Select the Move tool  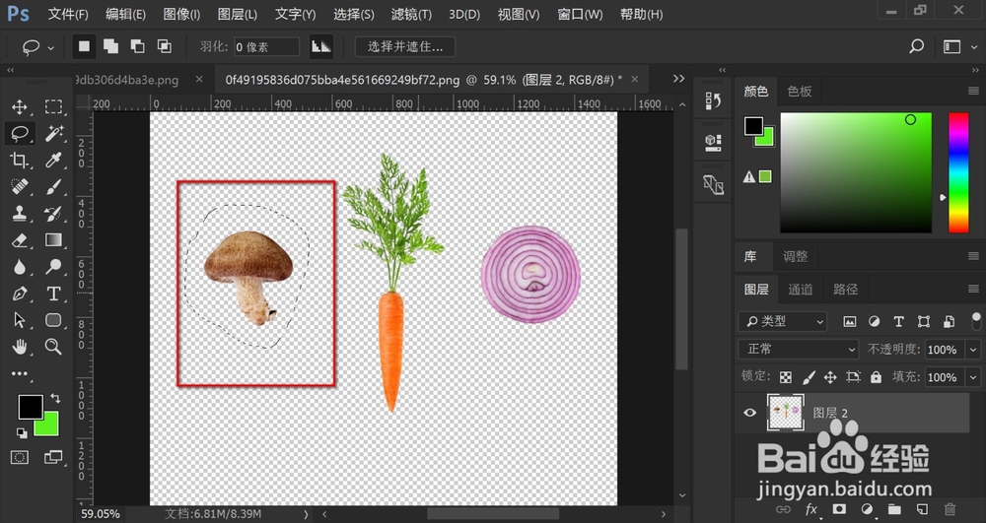(20, 106)
